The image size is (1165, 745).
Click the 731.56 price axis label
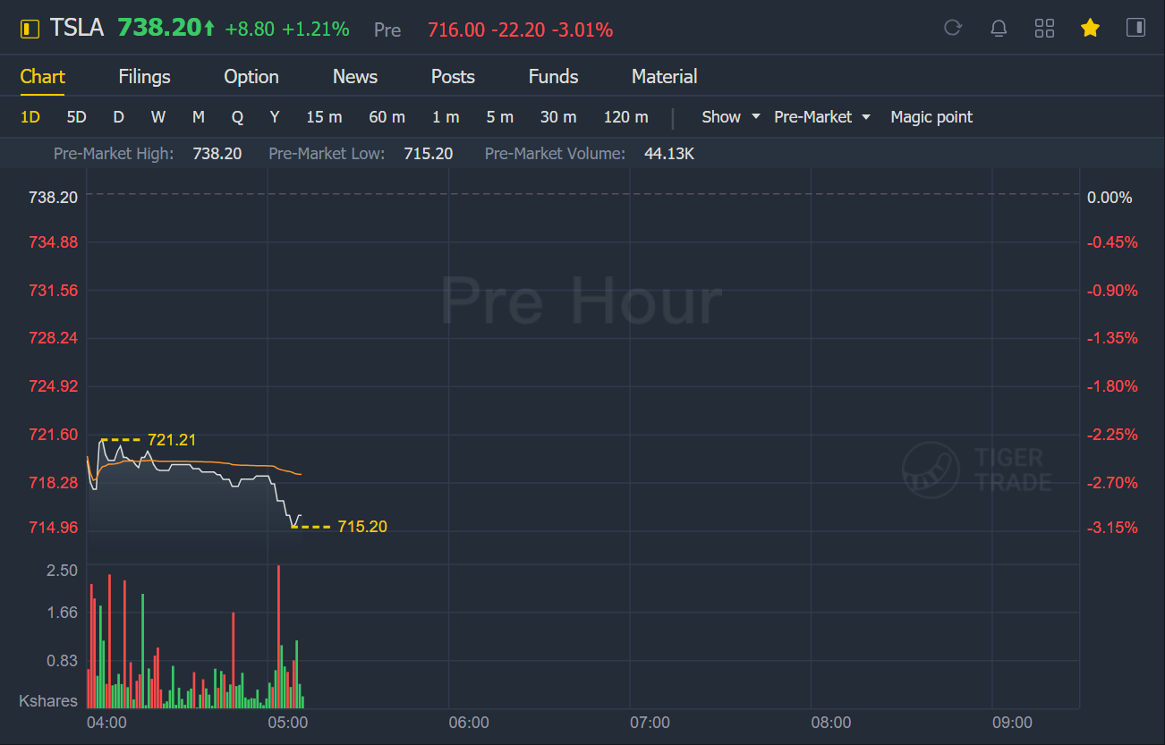(54, 290)
